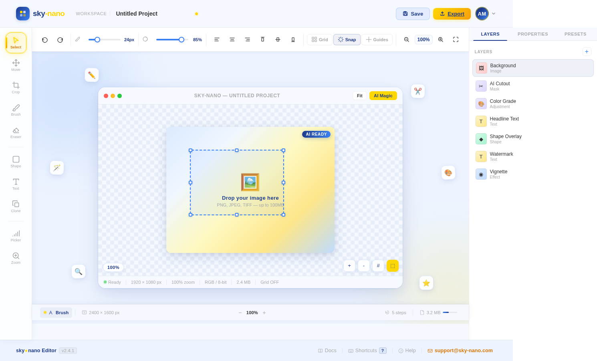Enable the Grid overlay
Screen dimensions: 597x361
[319, 40]
